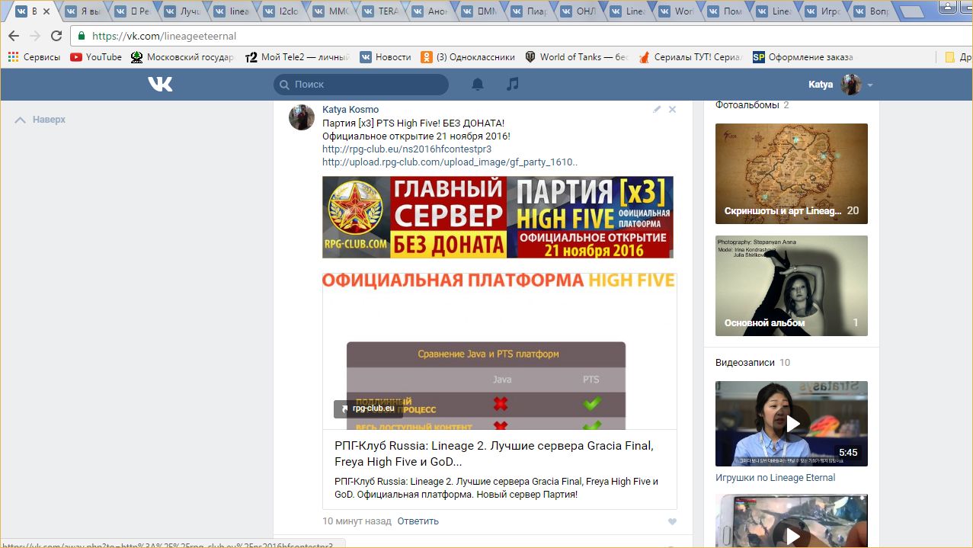Open the other bookmarks folder
973x548 pixels.
958,57
